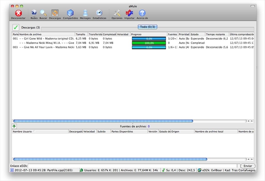Image resolution: width=265 pixels, height=181 pixels.
Task: Select the Todo (0/3) category tab
Action: coord(148,27)
